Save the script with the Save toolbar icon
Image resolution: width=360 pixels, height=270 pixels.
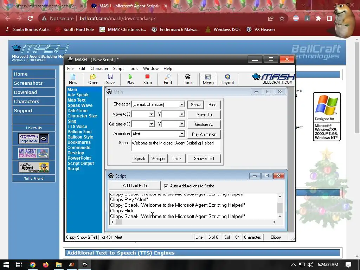[110, 79]
